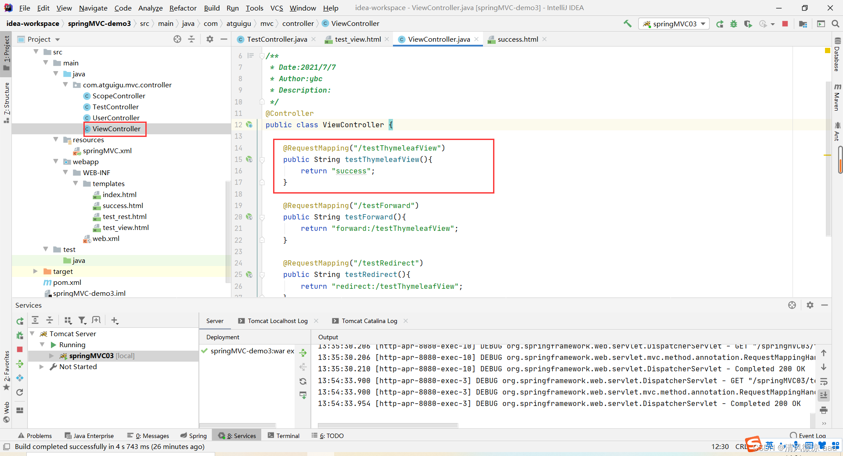Switch to the TestController.java tab
The width and height of the screenshot is (843, 456).
click(x=277, y=39)
